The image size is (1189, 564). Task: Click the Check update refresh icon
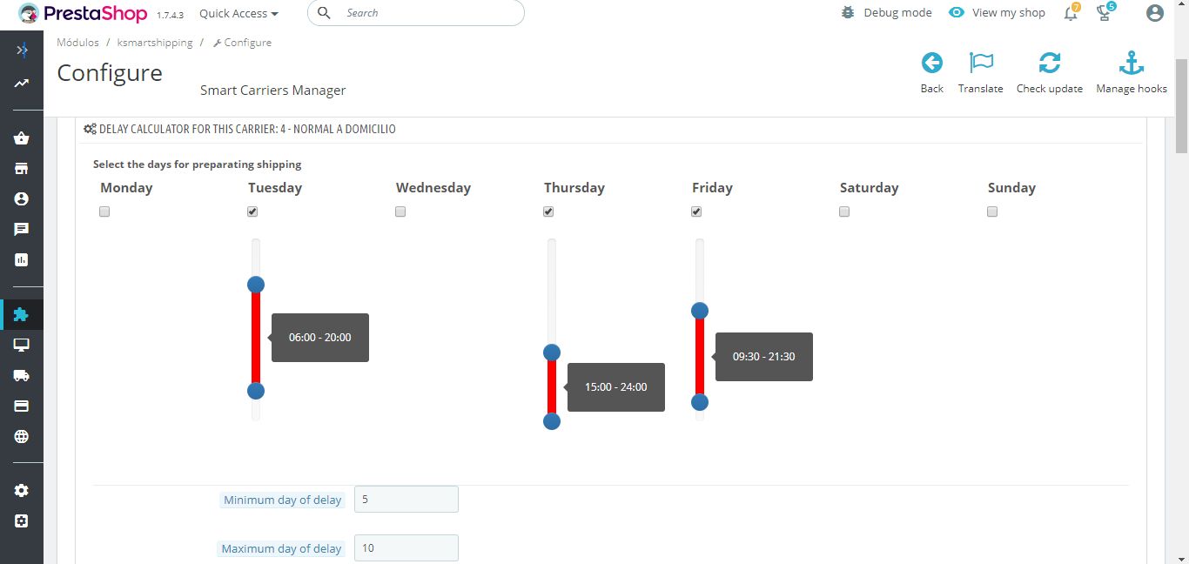(x=1049, y=64)
